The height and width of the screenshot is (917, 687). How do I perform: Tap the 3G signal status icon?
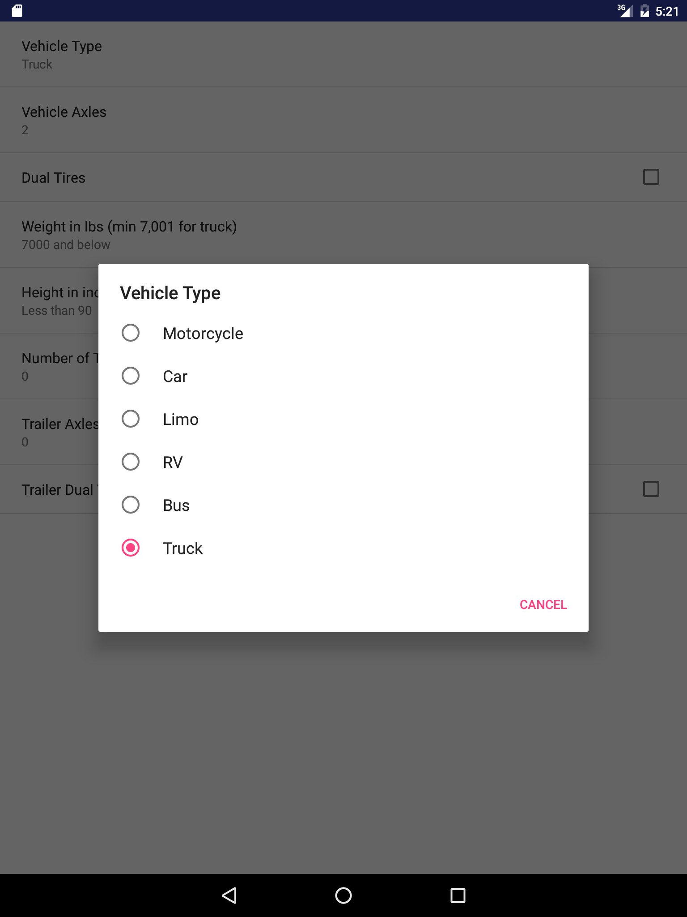625,11
